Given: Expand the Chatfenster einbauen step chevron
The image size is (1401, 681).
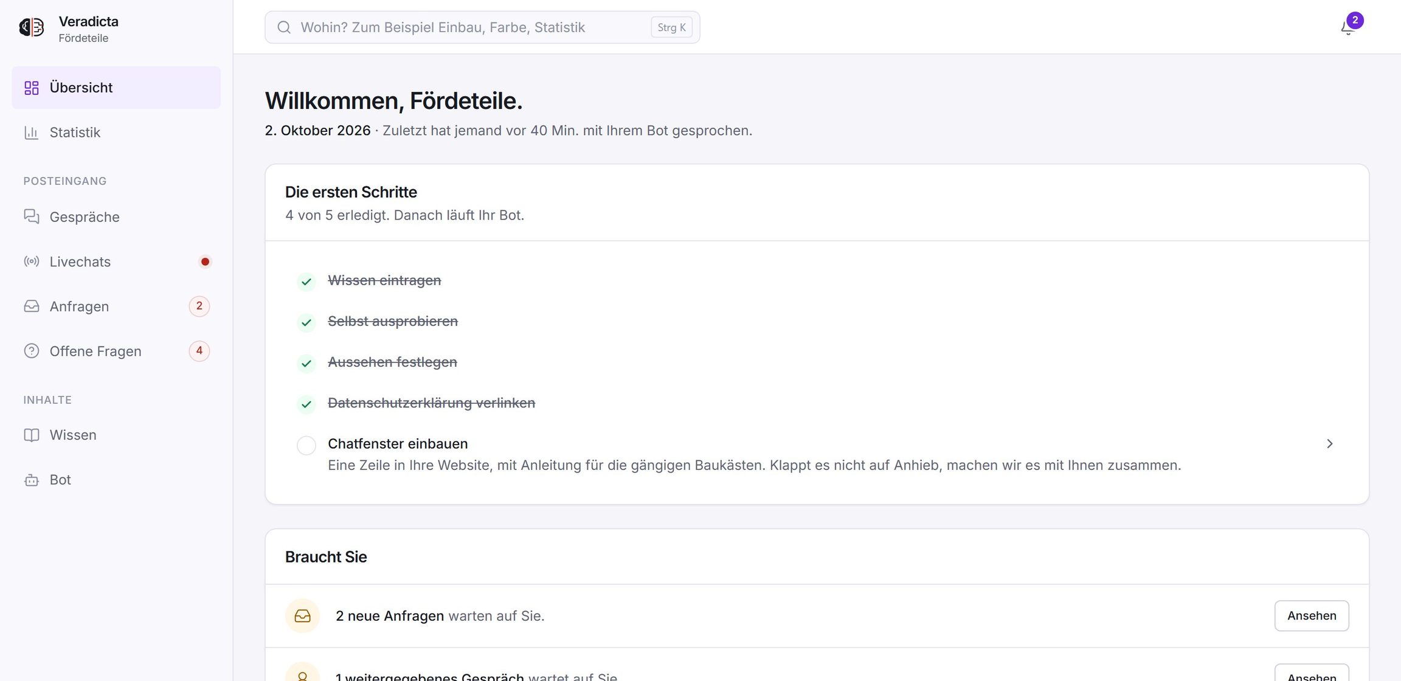Looking at the screenshot, I should (1329, 444).
